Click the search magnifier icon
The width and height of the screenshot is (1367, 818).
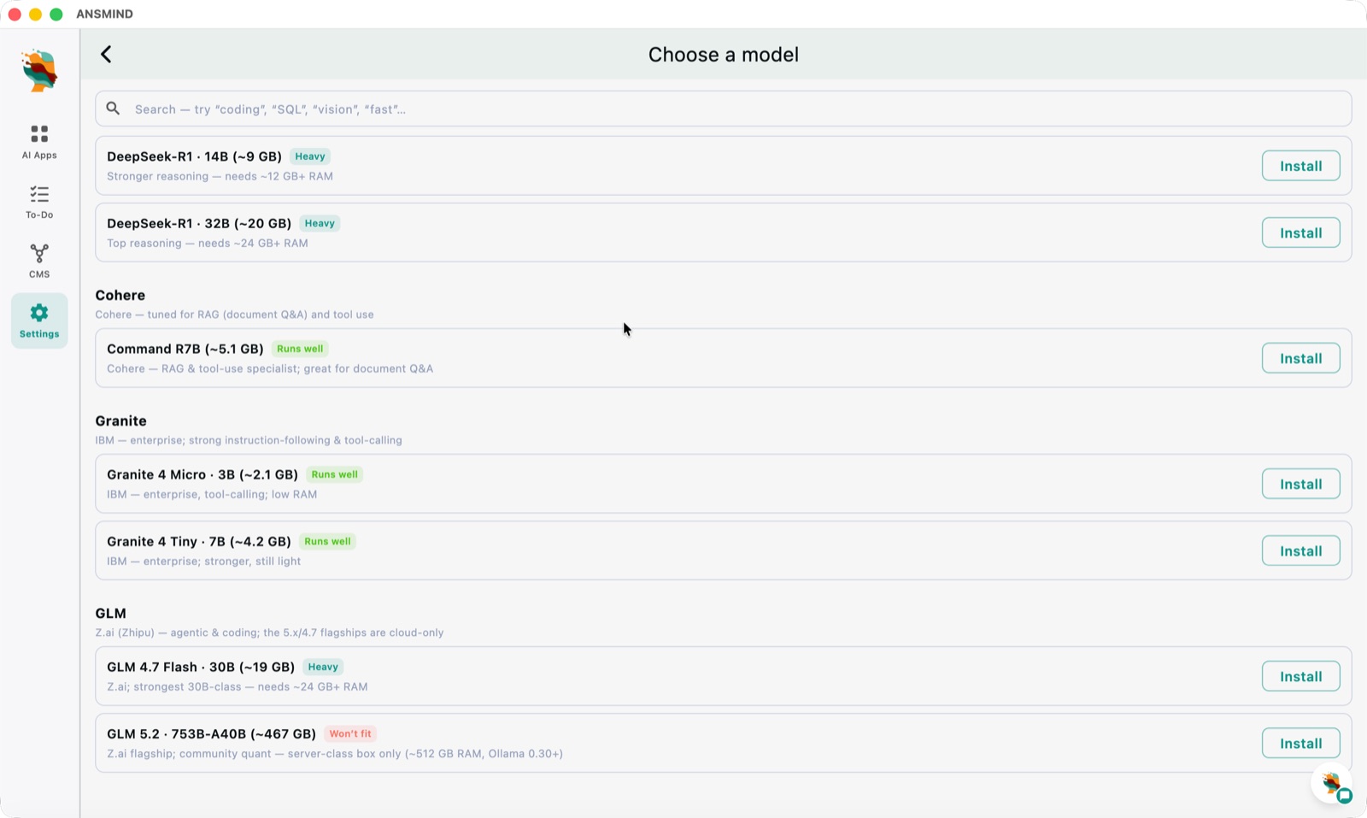[113, 109]
